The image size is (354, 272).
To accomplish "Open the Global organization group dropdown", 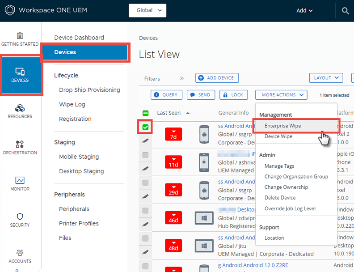I will [x=147, y=10].
